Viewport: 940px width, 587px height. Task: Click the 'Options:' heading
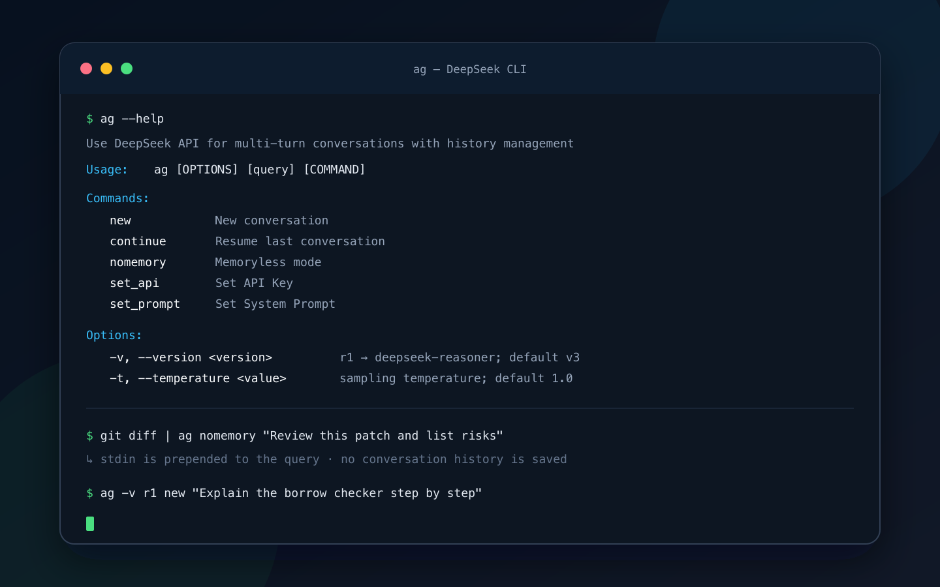114,335
